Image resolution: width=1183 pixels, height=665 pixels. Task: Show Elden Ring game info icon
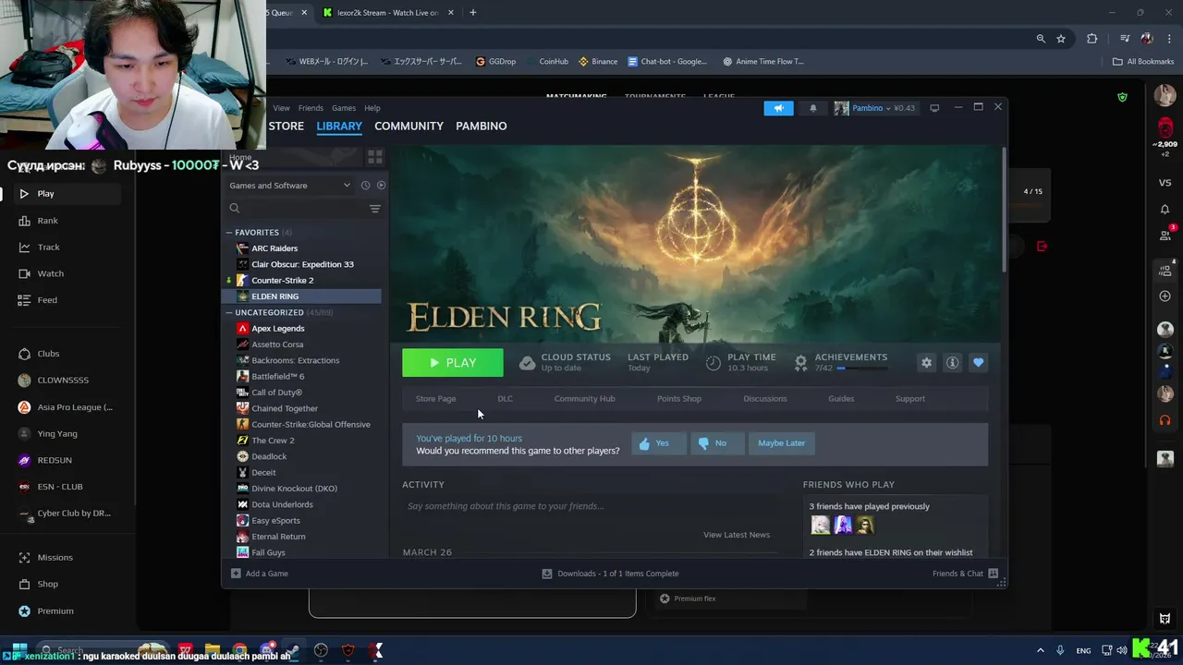[952, 363]
